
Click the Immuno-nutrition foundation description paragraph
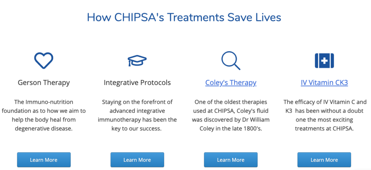[44, 115]
